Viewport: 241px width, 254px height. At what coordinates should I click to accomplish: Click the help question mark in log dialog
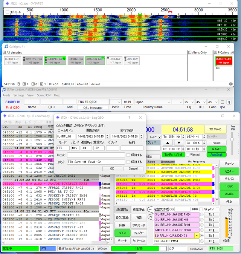129,118
